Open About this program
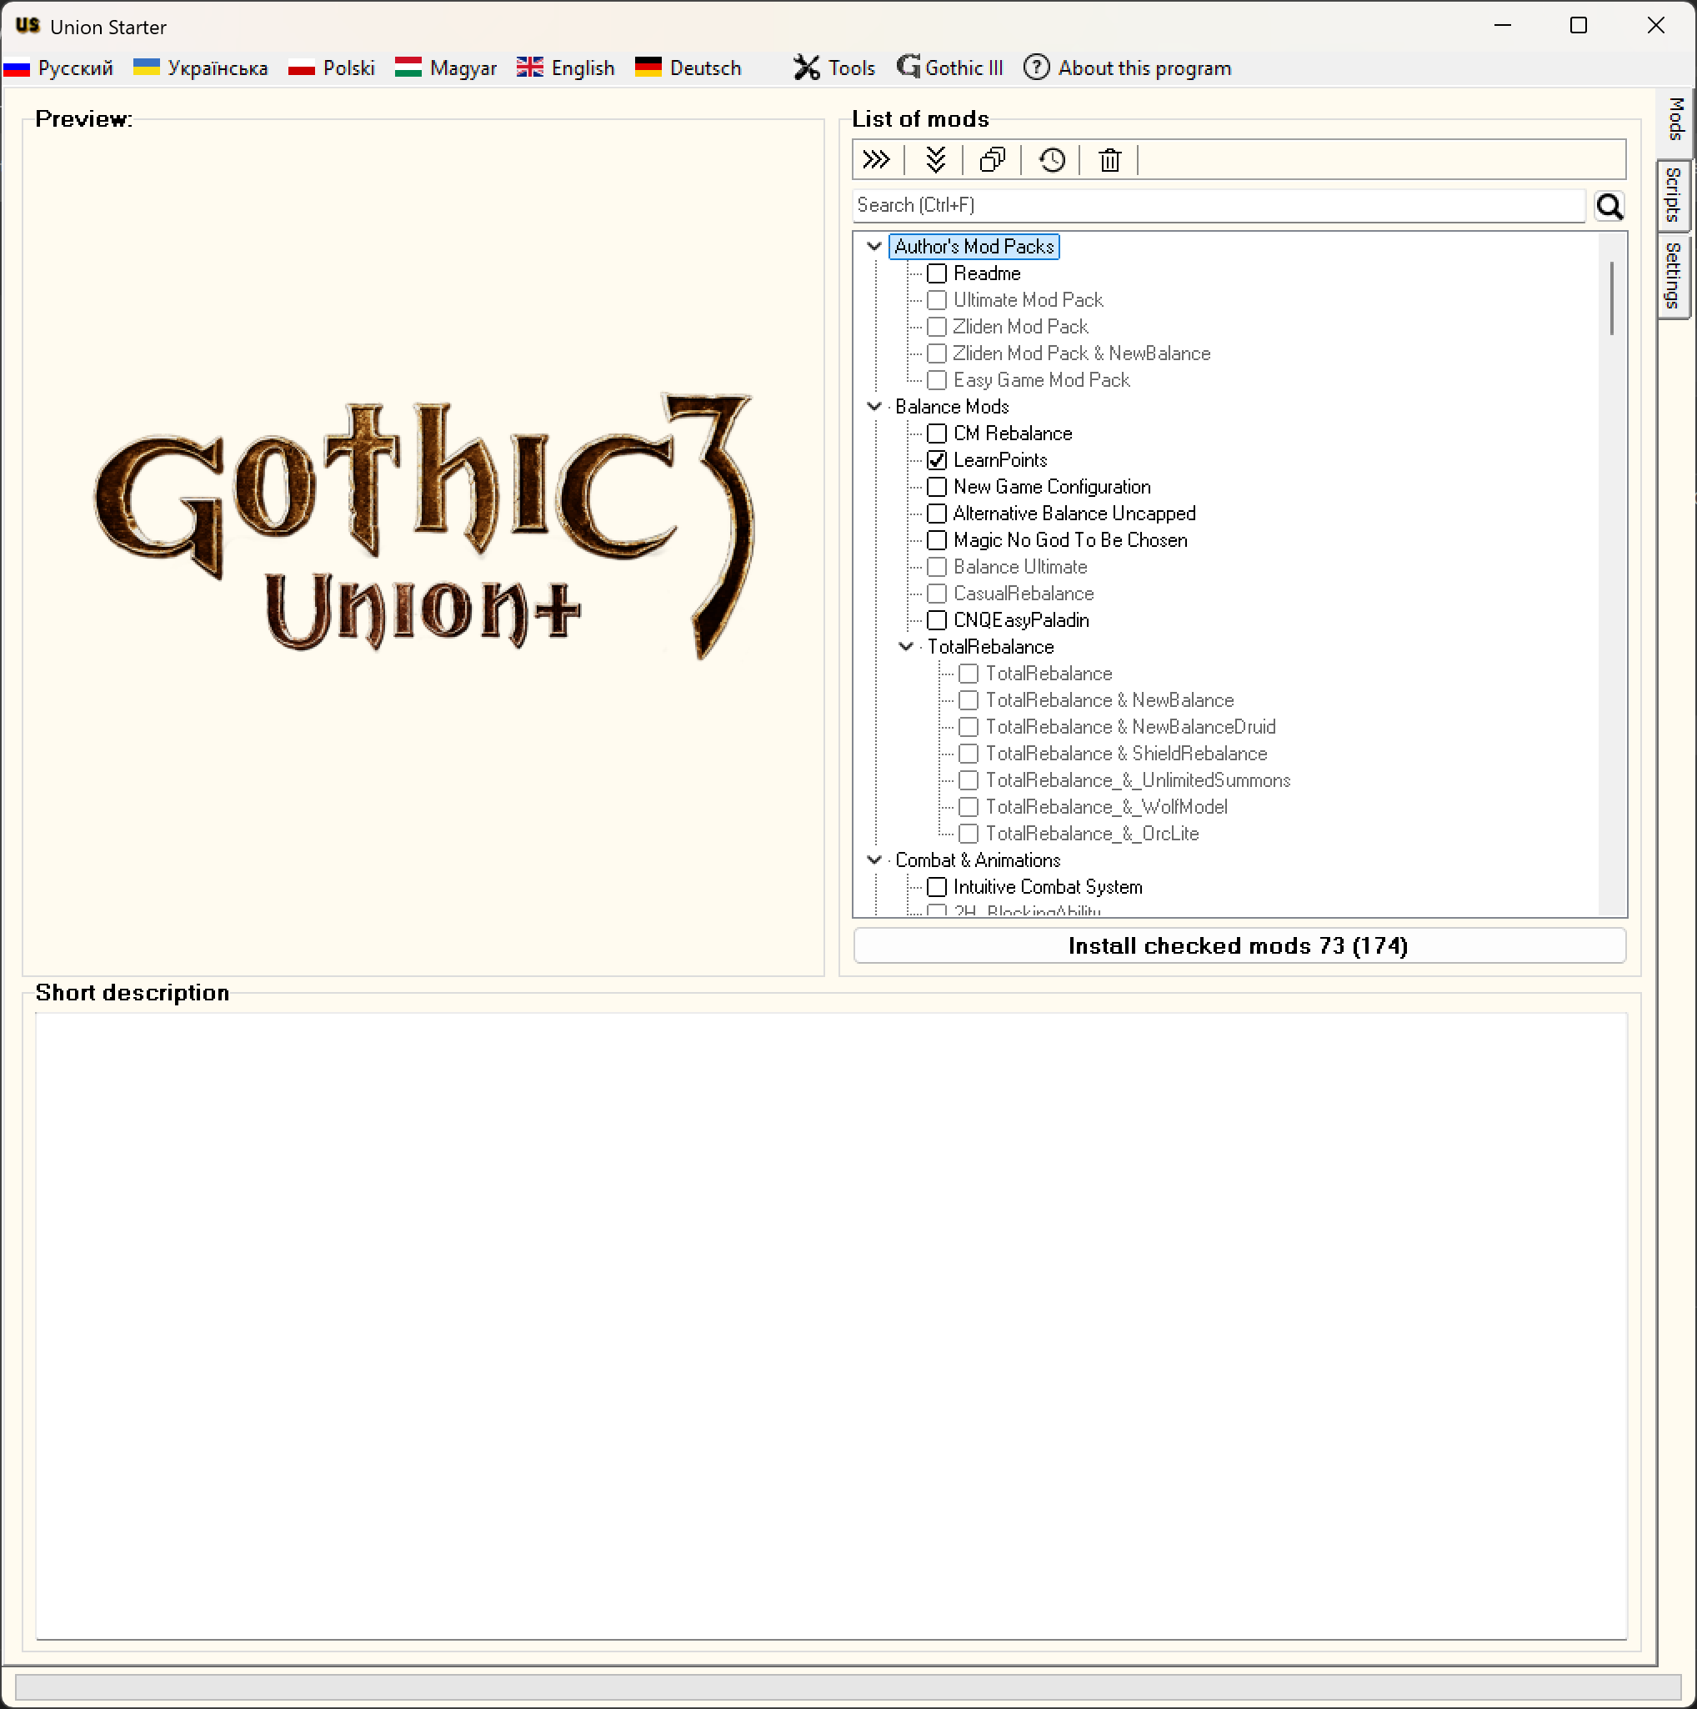This screenshot has height=1709, width=1697. coord(1127,68)
